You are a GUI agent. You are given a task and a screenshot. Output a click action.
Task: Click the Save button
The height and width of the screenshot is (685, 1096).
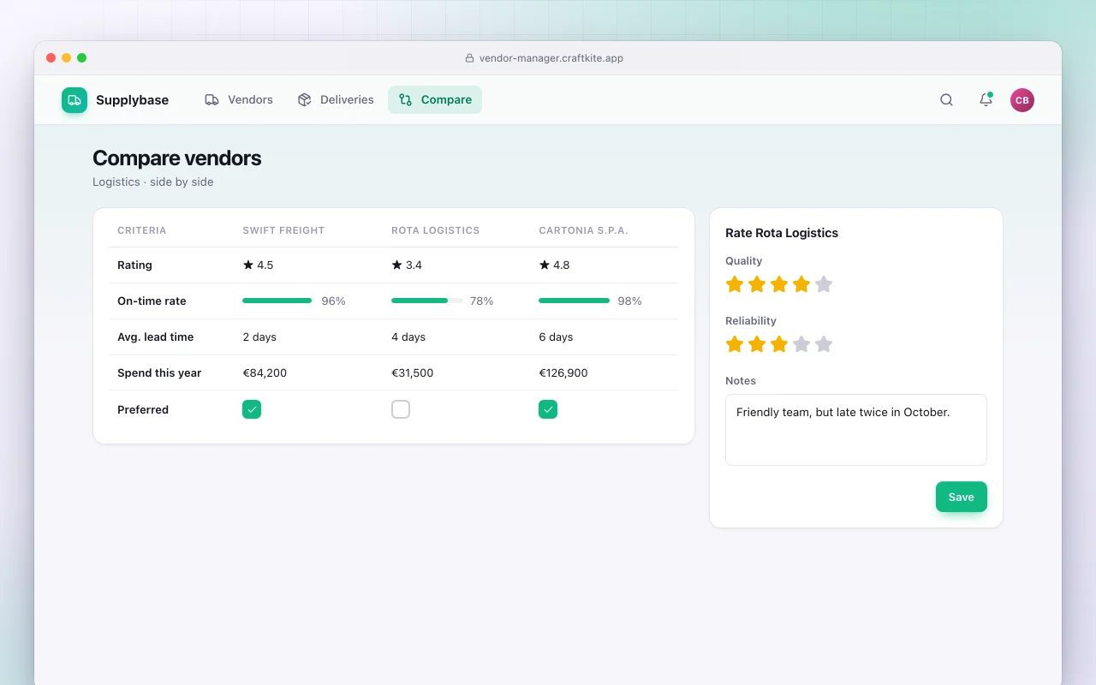point(962,497)
